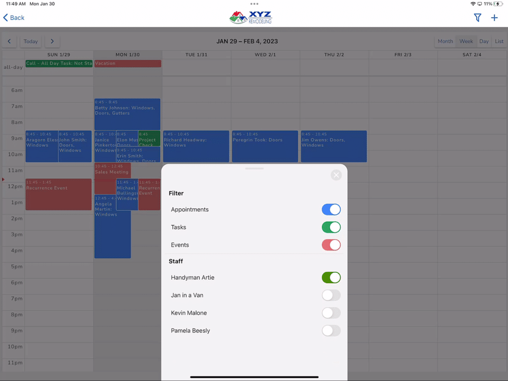The height and width of the screenshot is (381, 508).
Task: Go to previous week with left arrow
Action: coord(9,41)
